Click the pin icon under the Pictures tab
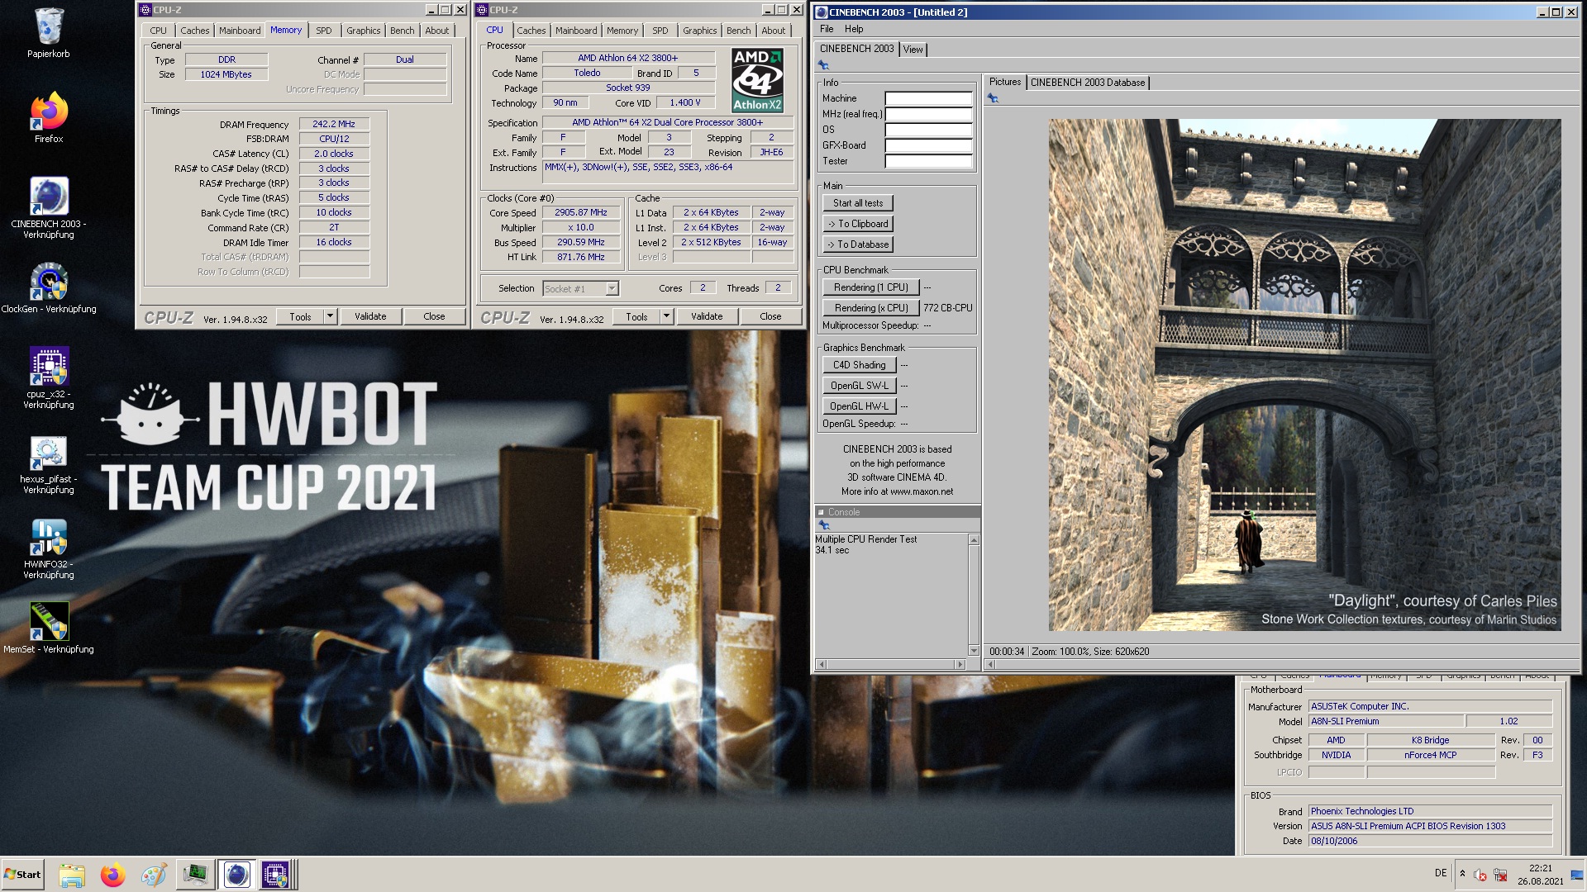Screen dimensions: 1587x892 [993, 98]
